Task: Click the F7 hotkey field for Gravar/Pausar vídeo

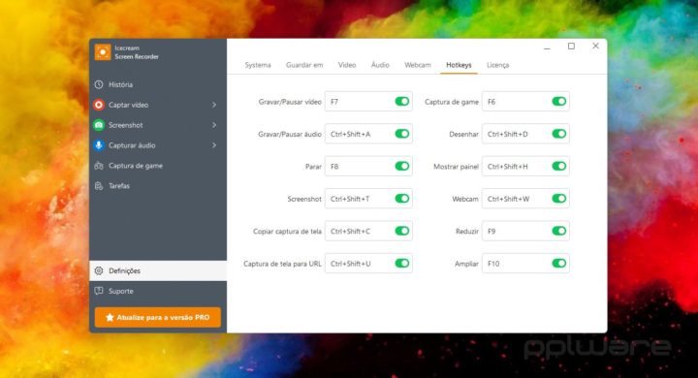Action: pyautogui.click(x=368, y=102)
